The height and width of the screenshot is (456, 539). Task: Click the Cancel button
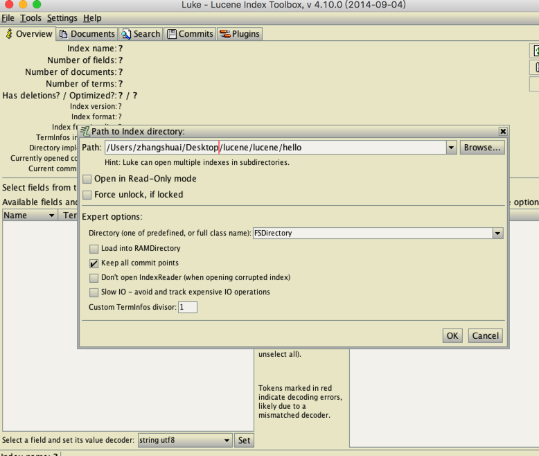[x=486, y=335]
